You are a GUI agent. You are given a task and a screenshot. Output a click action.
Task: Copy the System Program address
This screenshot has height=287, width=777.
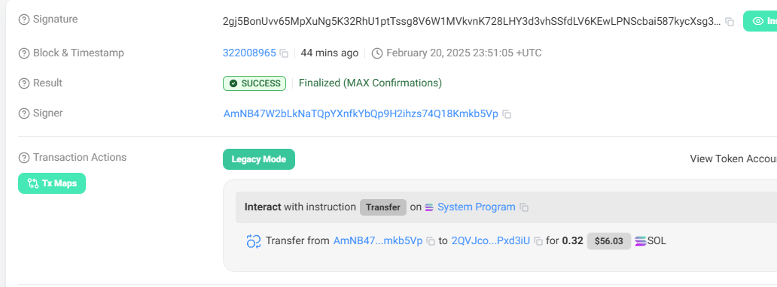coord(524,208)
